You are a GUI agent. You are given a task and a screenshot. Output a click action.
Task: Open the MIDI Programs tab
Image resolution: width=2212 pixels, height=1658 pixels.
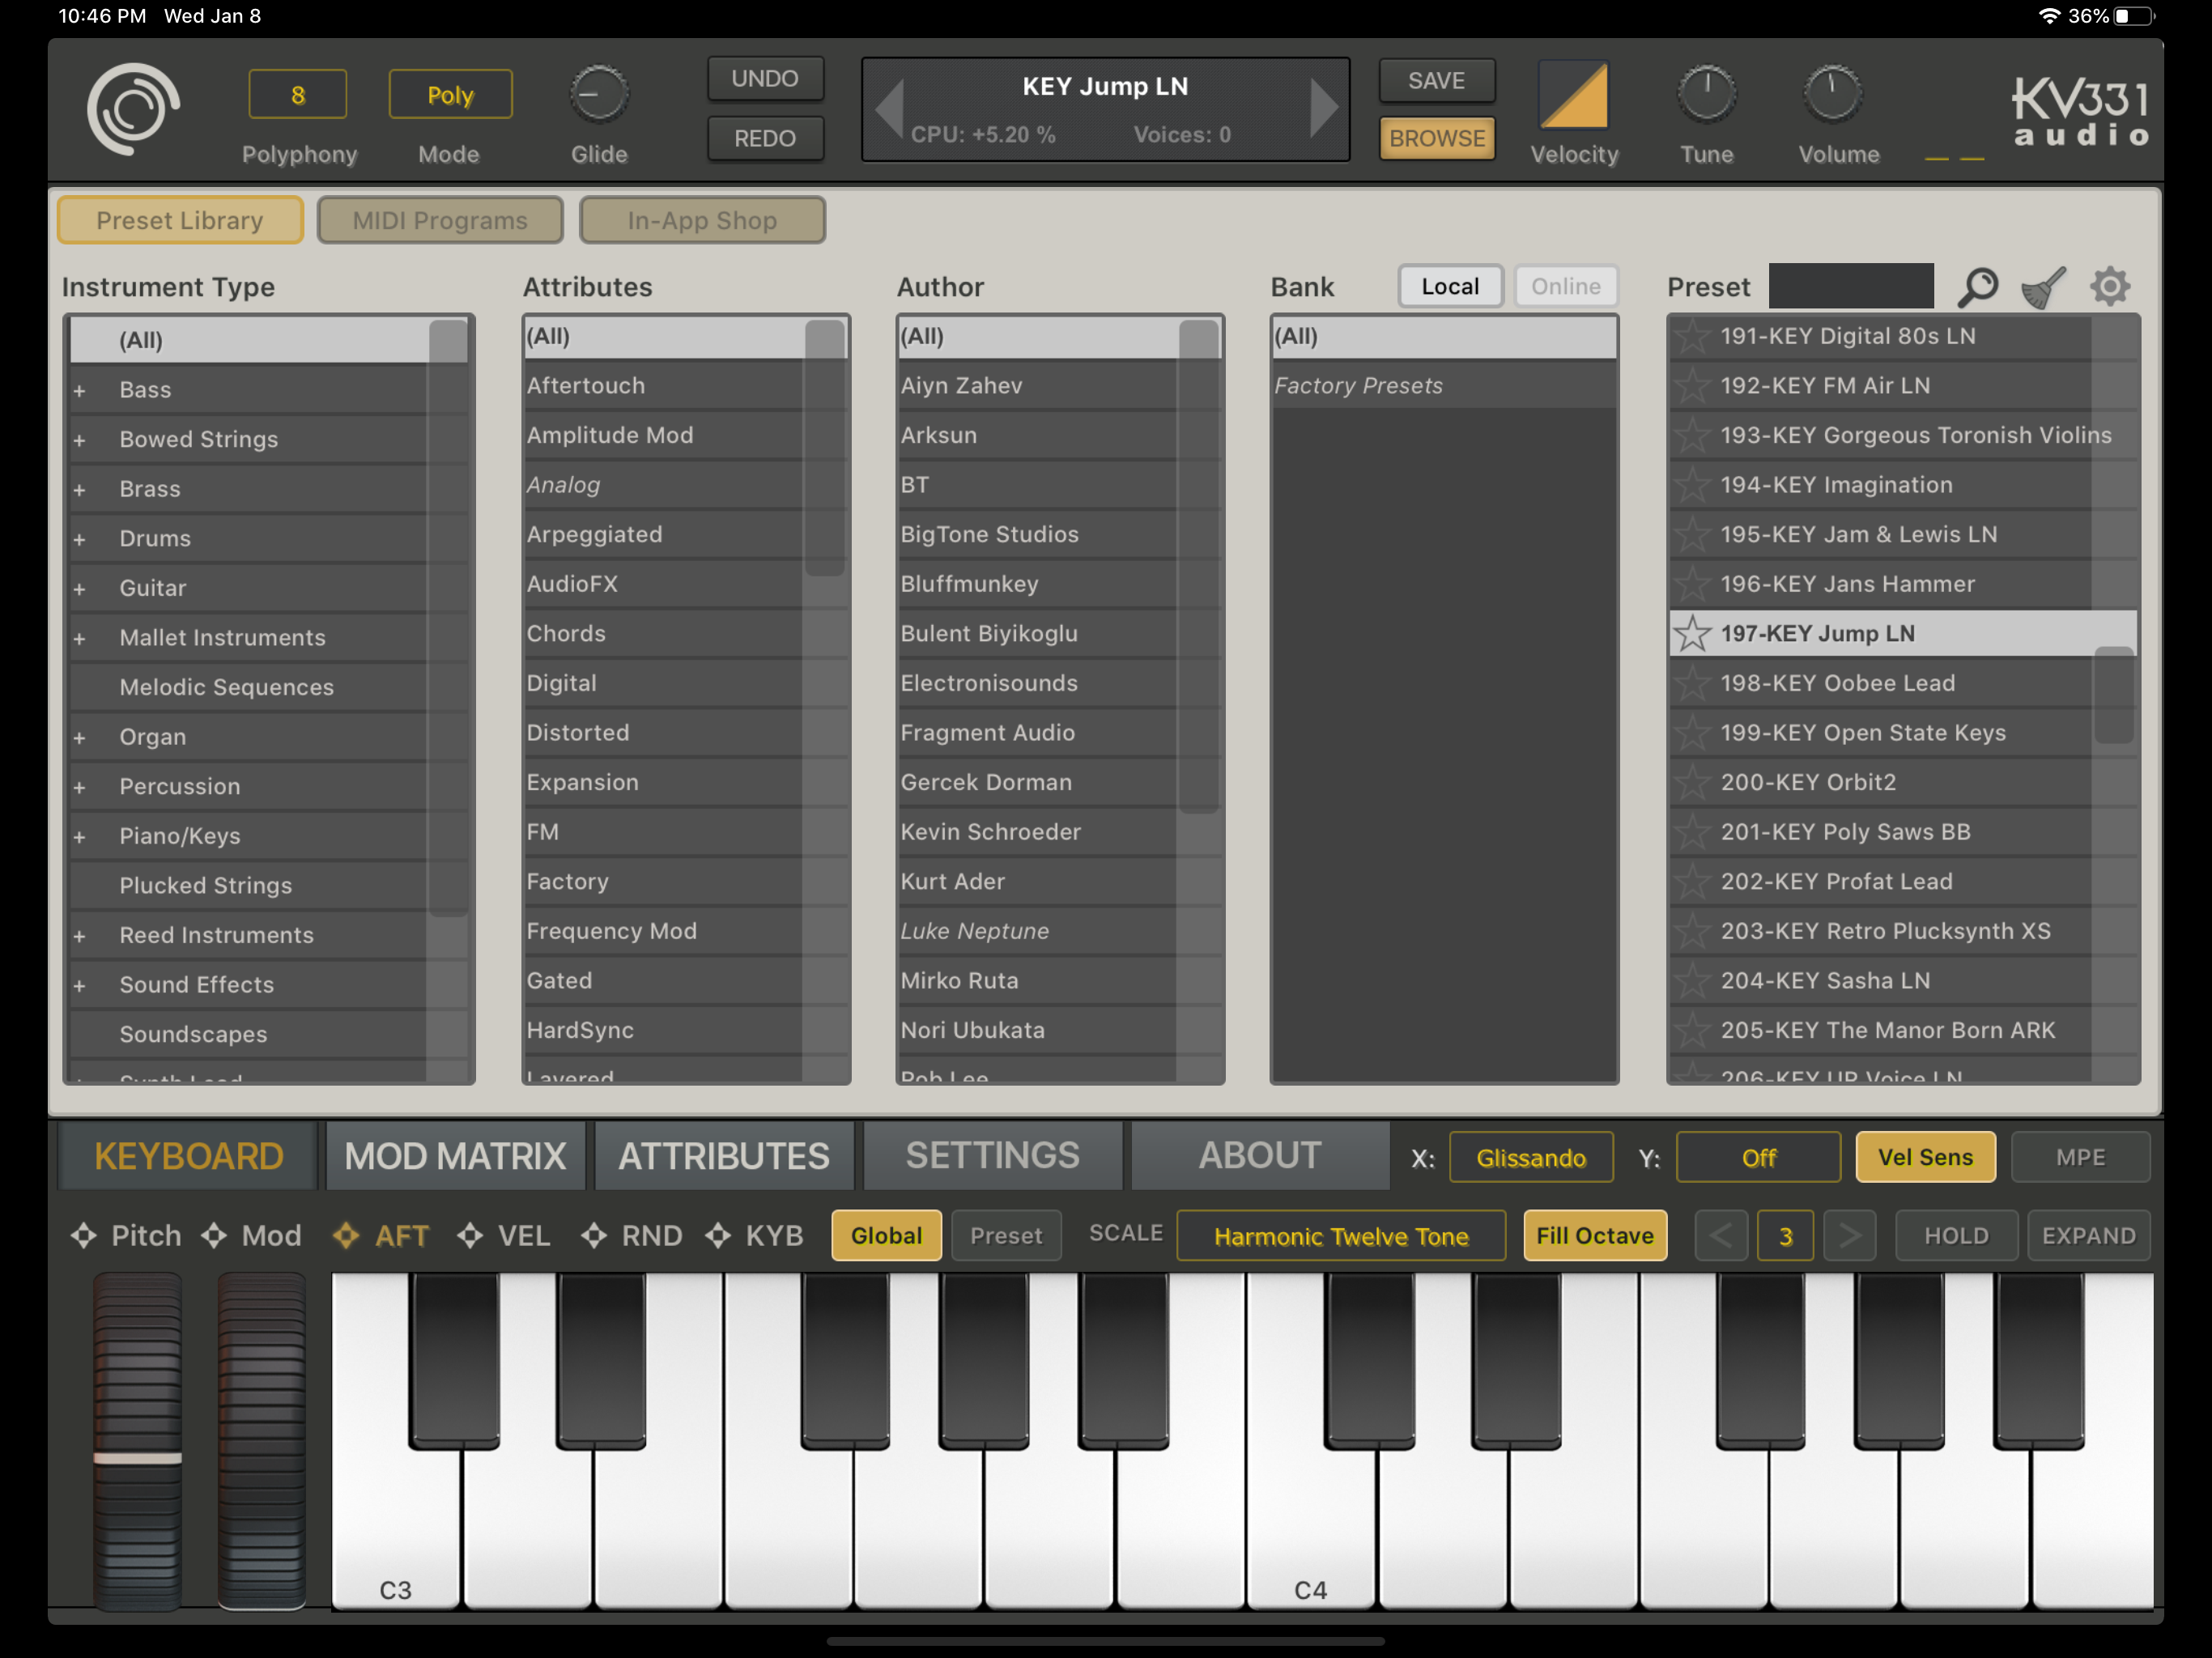point(440,220)
